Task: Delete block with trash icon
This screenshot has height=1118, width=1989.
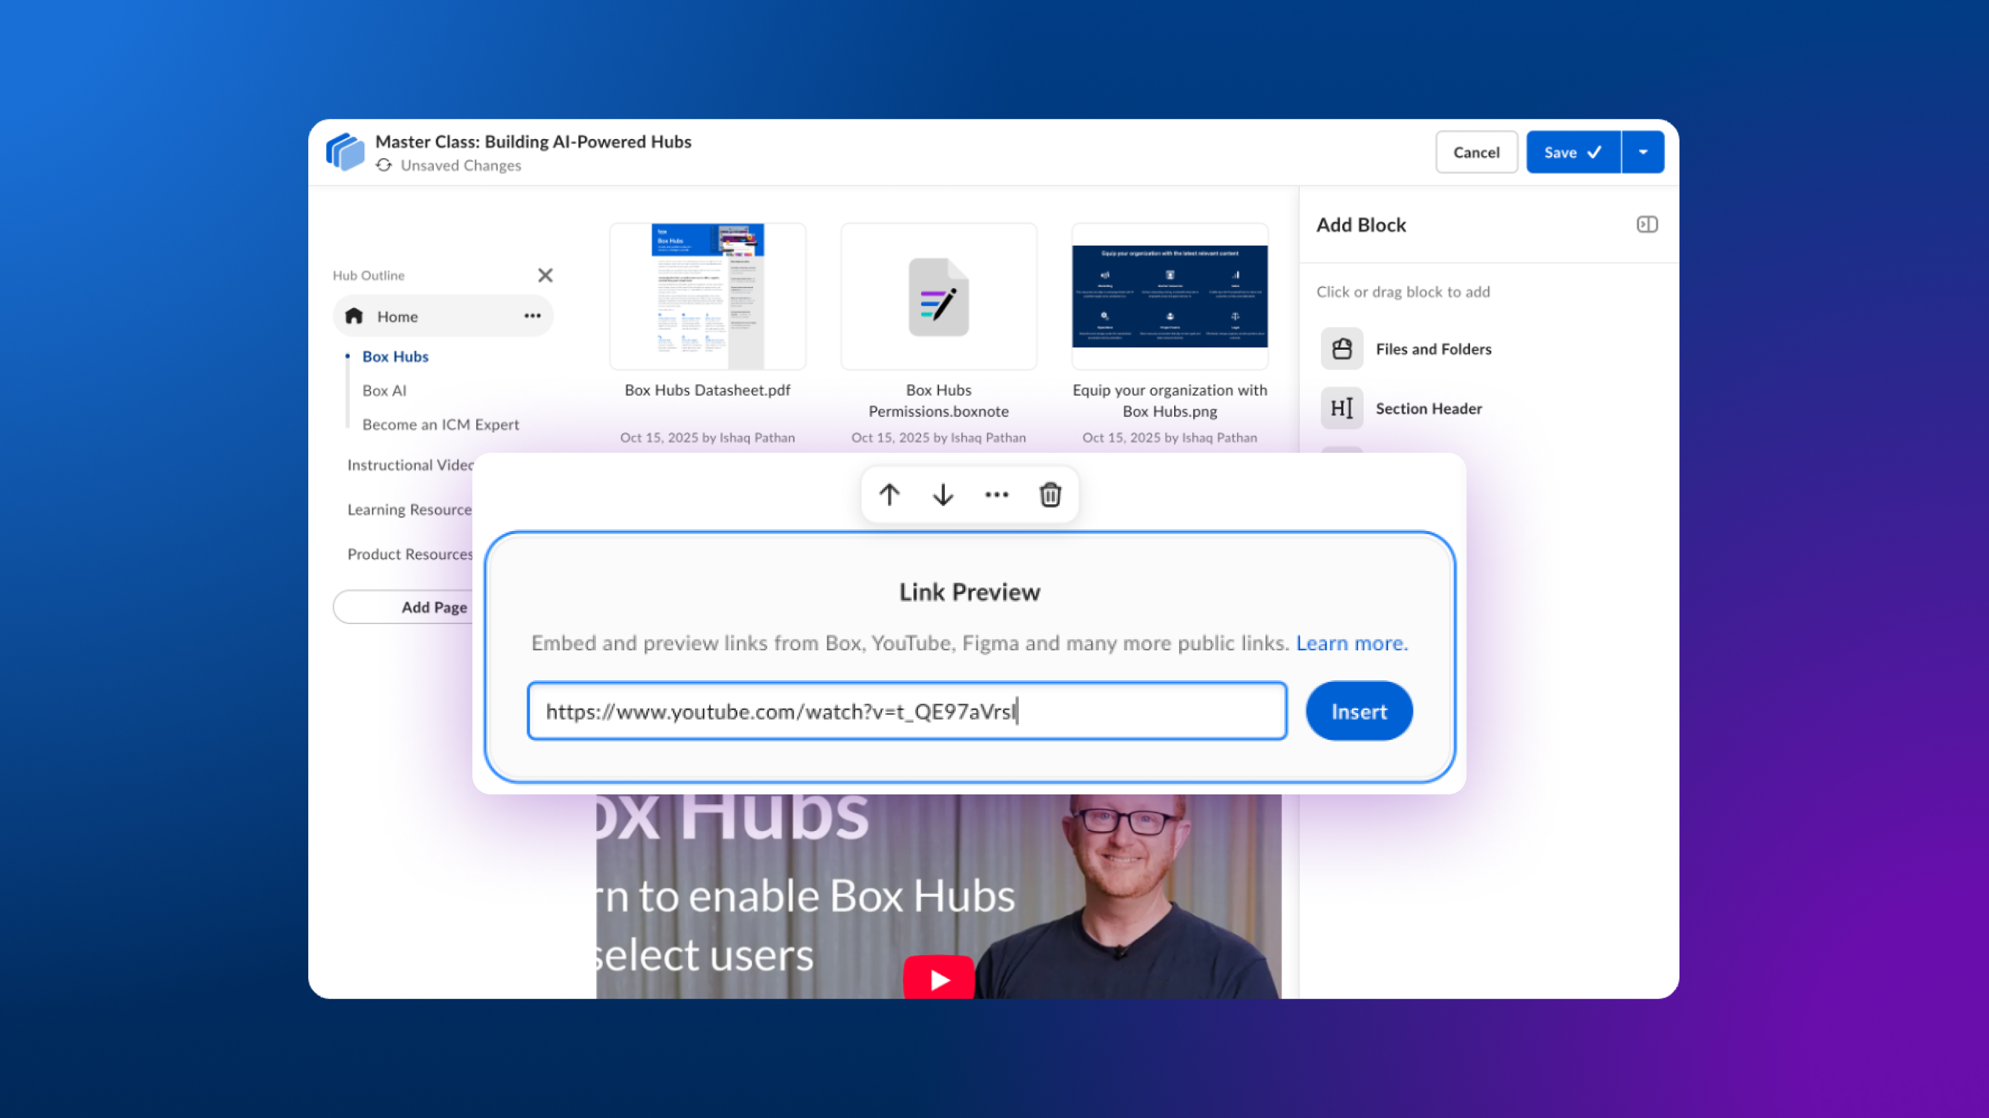Action: pos(1050,494)
